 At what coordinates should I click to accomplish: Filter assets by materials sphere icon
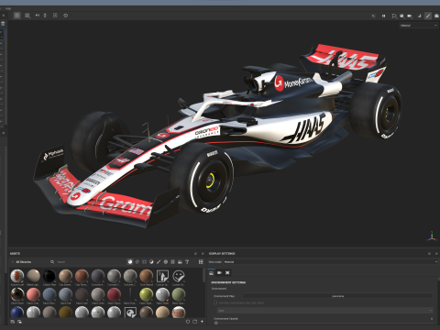[130, 262]
